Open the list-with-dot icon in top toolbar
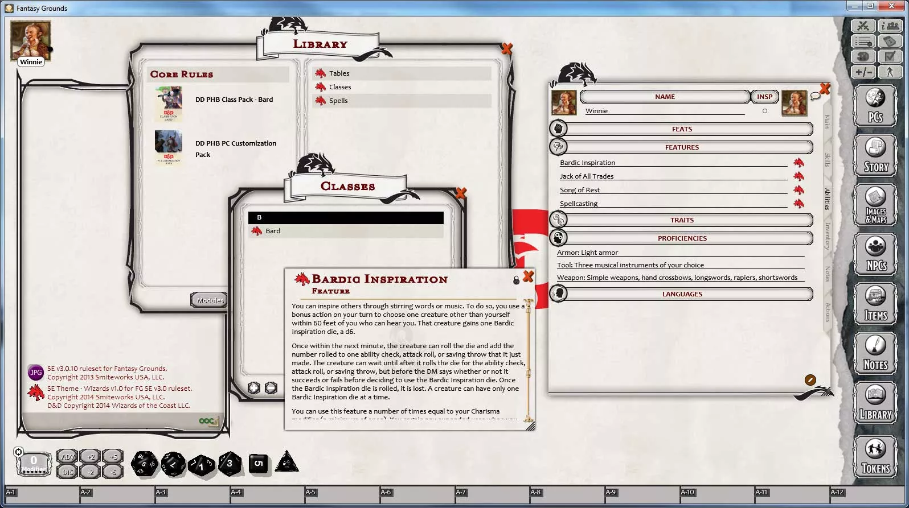 point(863,42)
